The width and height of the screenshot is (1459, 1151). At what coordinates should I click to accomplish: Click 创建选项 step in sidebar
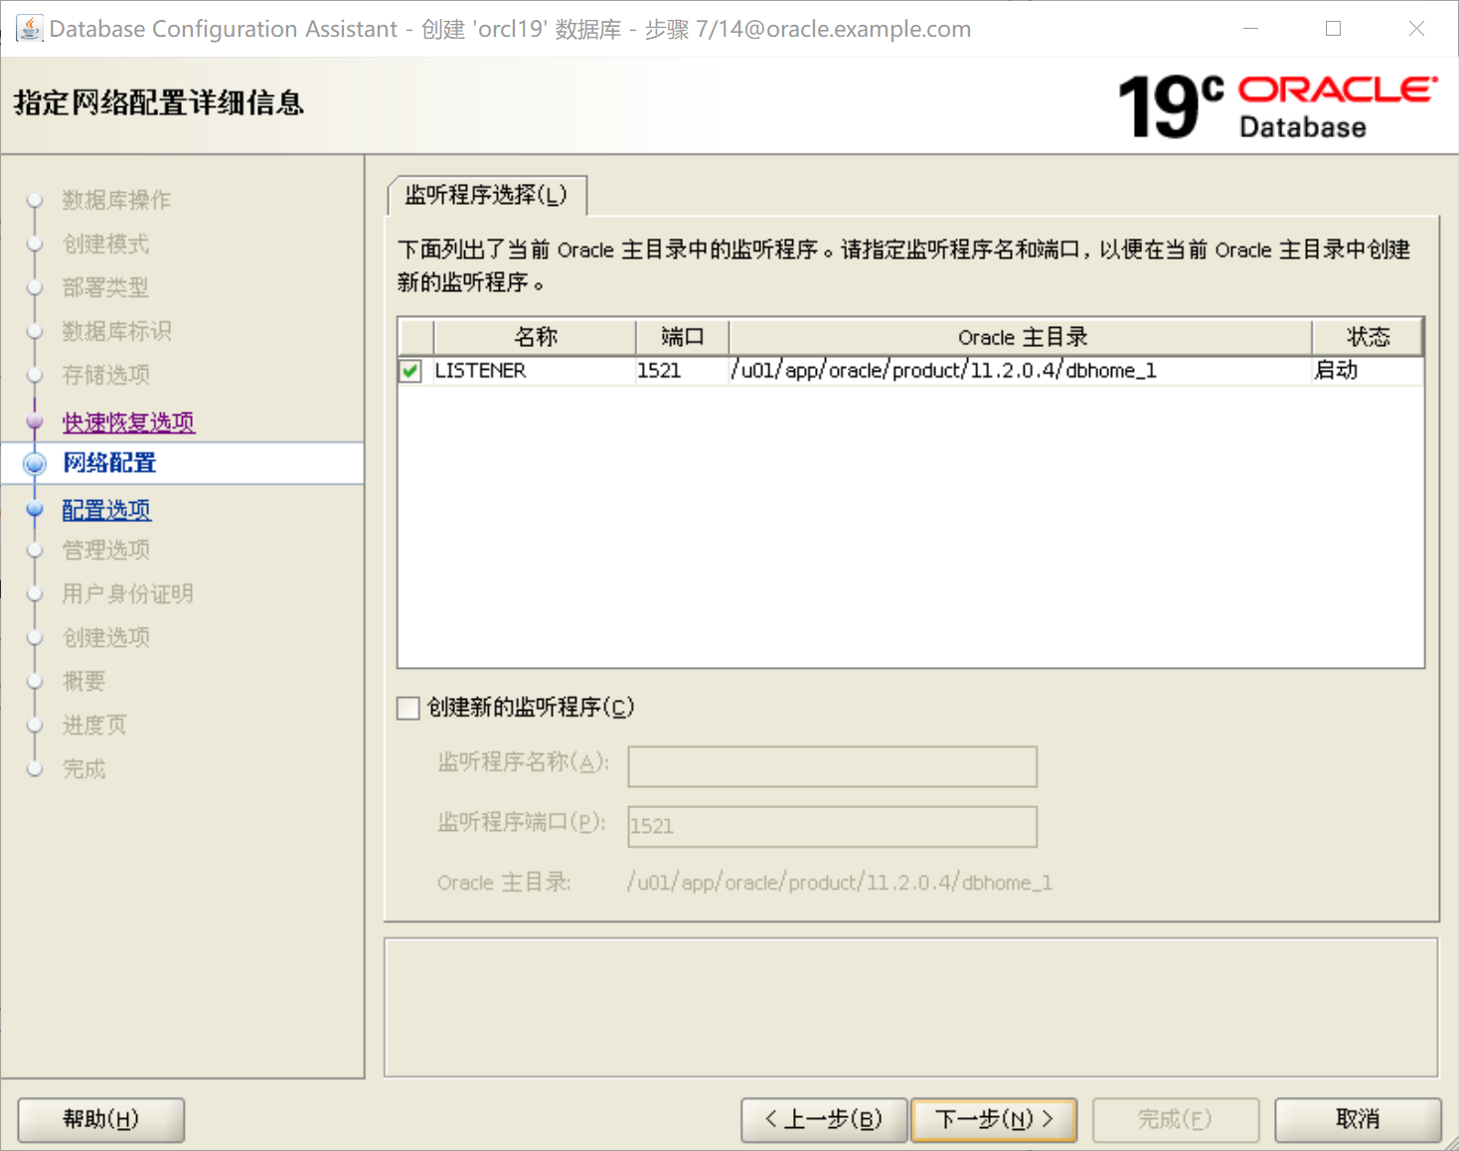[x=105, y=637]
